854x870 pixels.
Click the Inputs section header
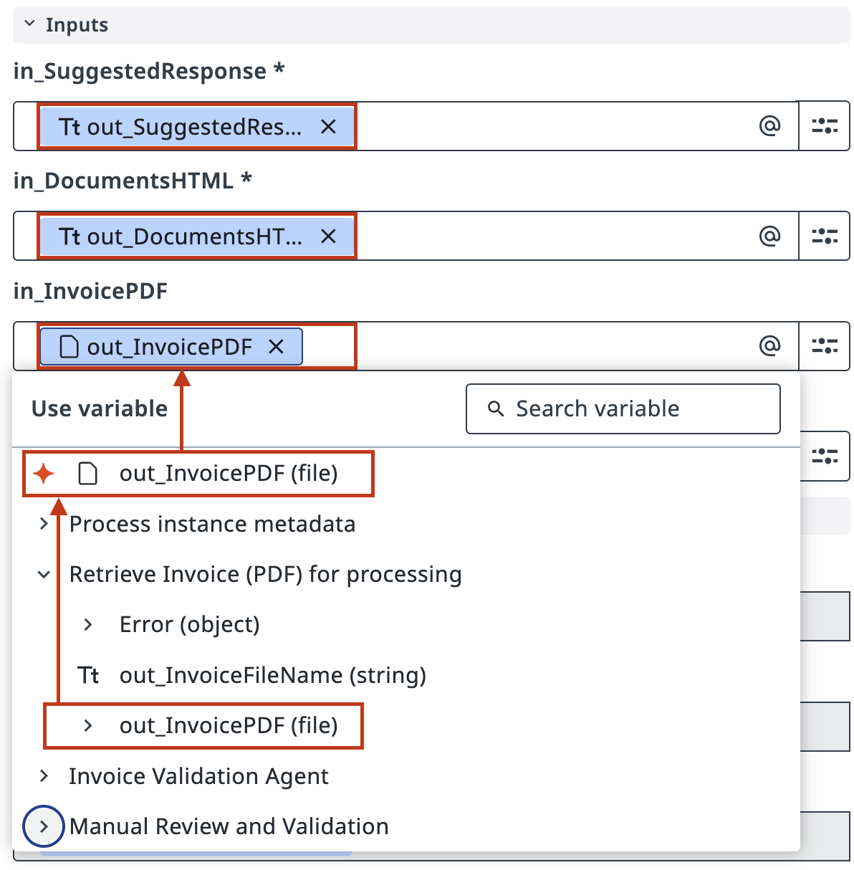(431, 25)
